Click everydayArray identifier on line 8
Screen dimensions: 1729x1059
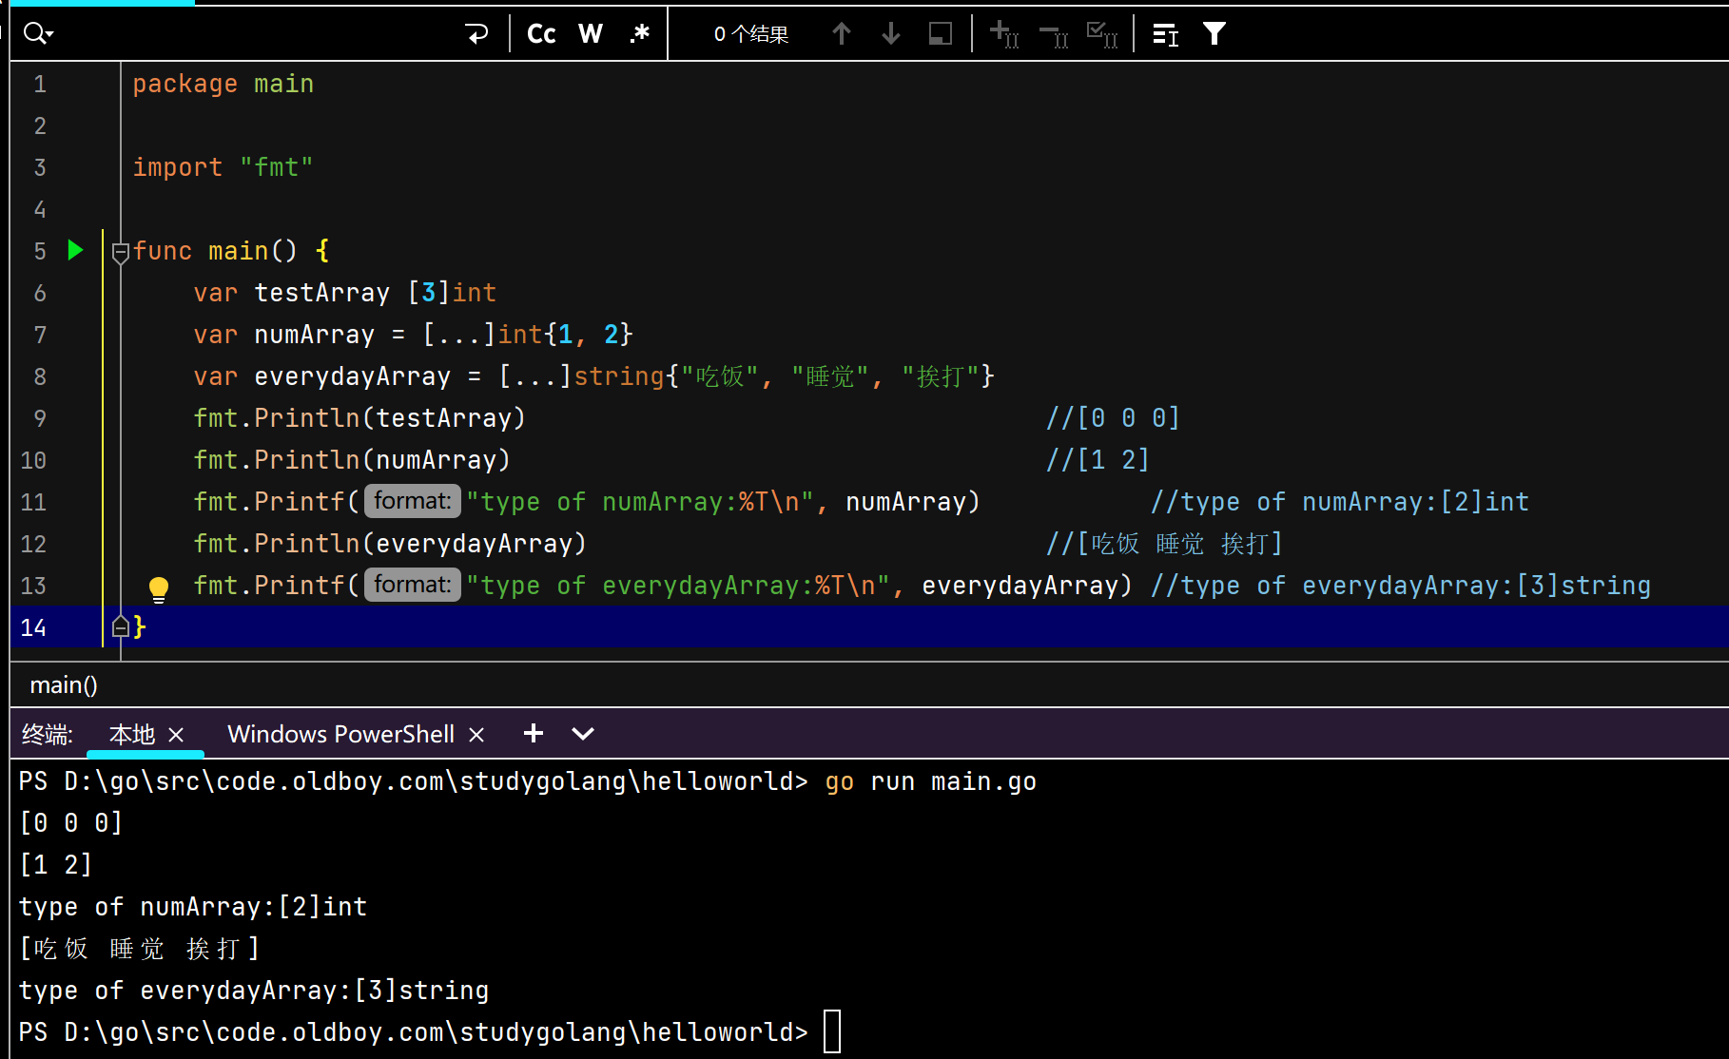tap(352, 376)
